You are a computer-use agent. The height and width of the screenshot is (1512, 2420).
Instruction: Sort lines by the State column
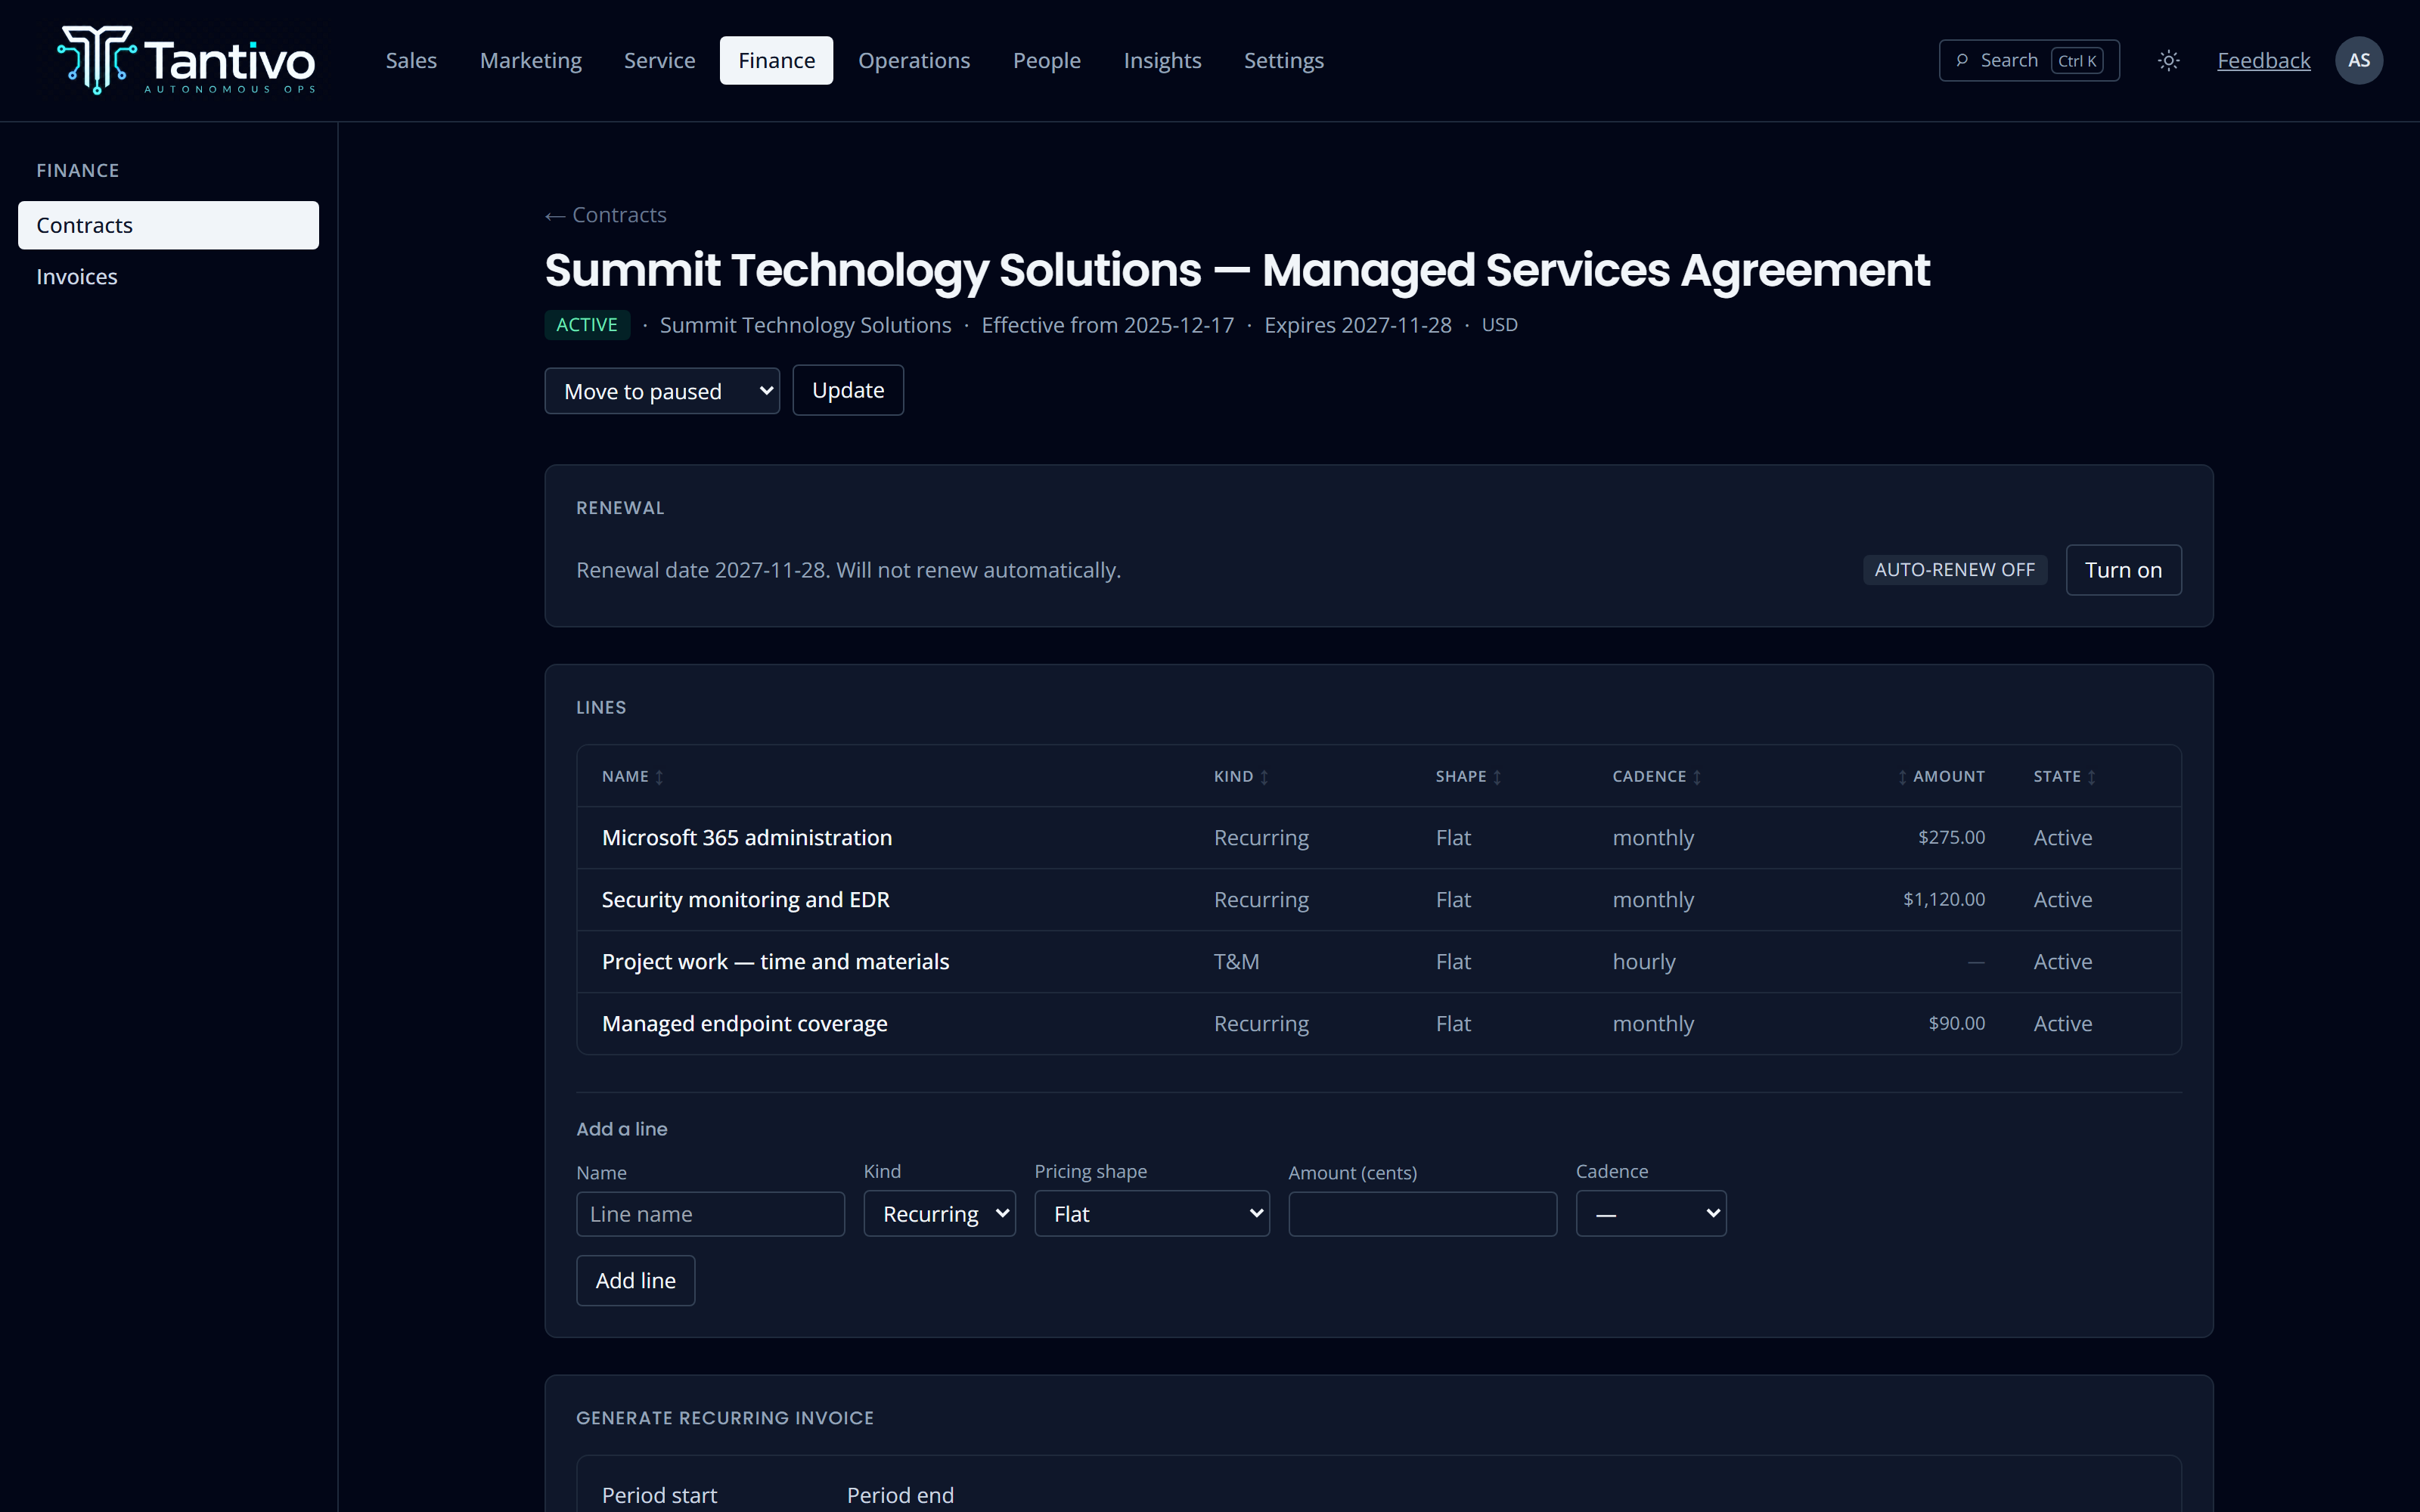(2064, 777)
